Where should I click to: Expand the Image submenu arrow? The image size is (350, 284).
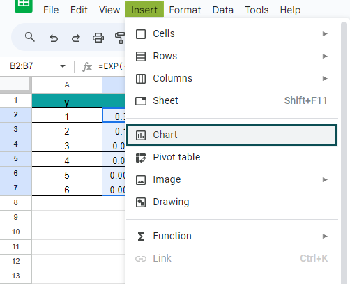coord(325,180)
